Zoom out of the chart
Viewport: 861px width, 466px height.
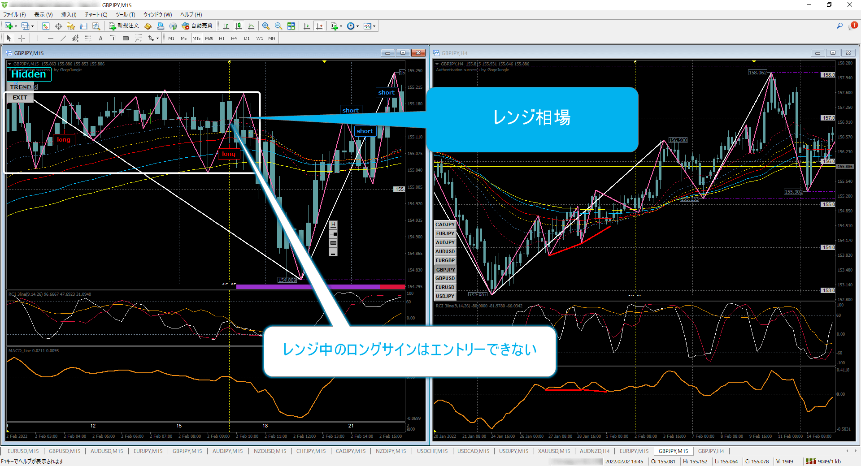pyautogui.click(x=278, y=26)
